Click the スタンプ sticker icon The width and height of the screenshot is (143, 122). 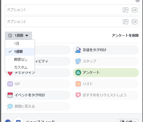point(78,61)
